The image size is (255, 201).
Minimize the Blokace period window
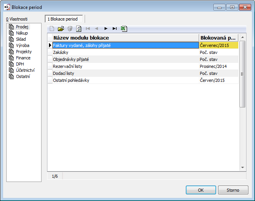coord(219,7)
